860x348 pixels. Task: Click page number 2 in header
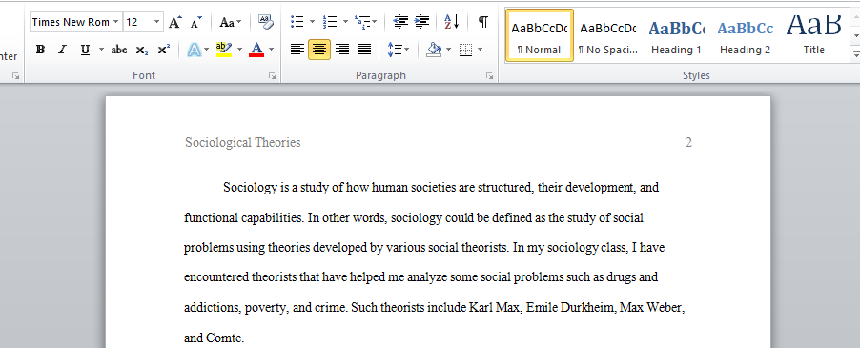pyautogui.click(x=688, y=143)
